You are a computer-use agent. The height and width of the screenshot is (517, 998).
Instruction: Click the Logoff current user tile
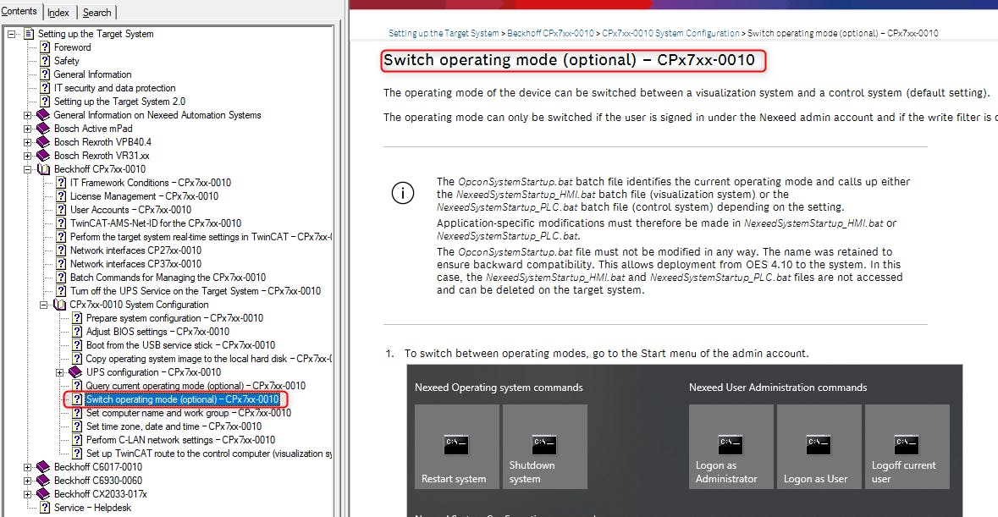907,447
